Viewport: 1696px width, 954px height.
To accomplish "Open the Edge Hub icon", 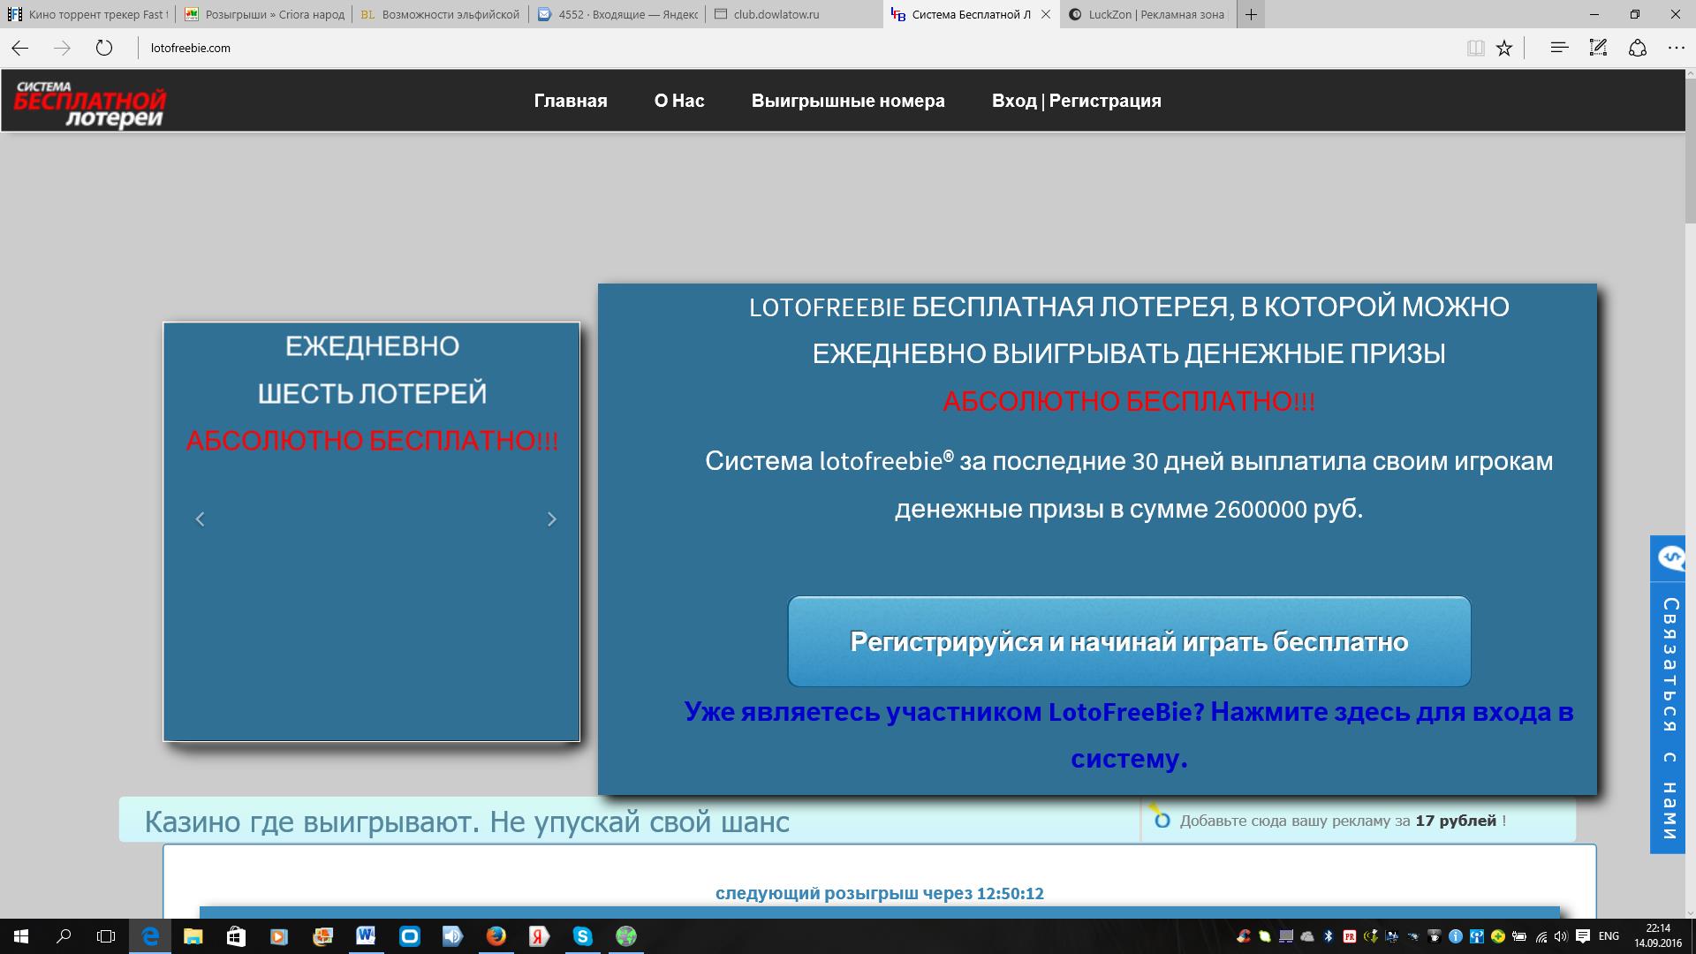I will 1559,48.
